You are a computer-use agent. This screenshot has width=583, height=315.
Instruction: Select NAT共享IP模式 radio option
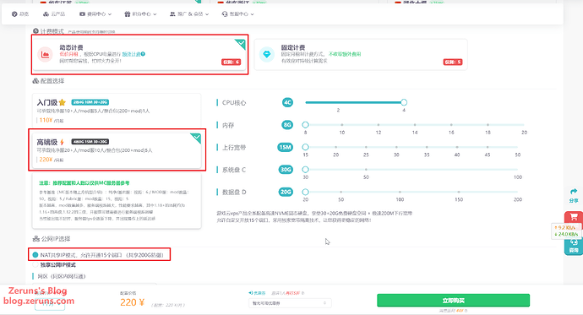[35, 255]
